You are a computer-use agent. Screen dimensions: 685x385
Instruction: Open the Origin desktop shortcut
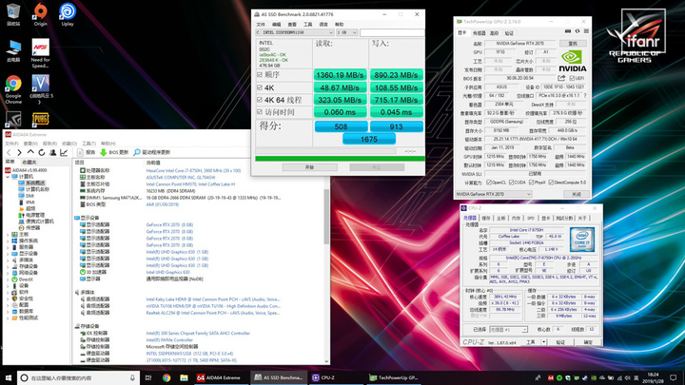click(x=41, y=14)
